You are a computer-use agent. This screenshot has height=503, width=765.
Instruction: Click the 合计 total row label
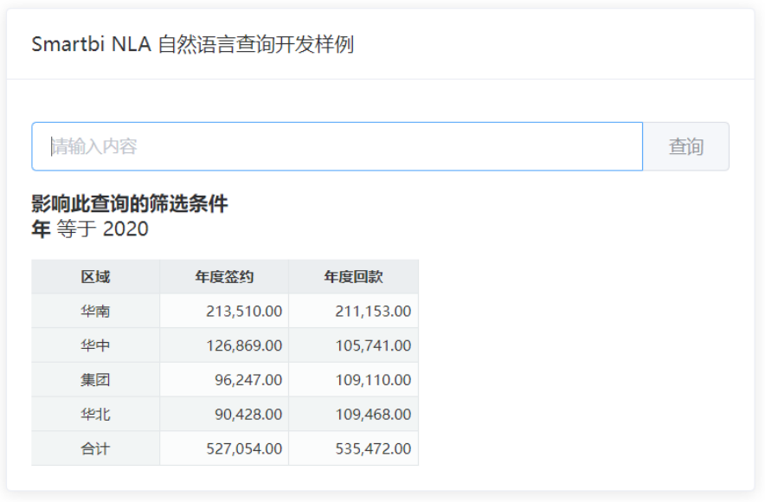(95, 448)
